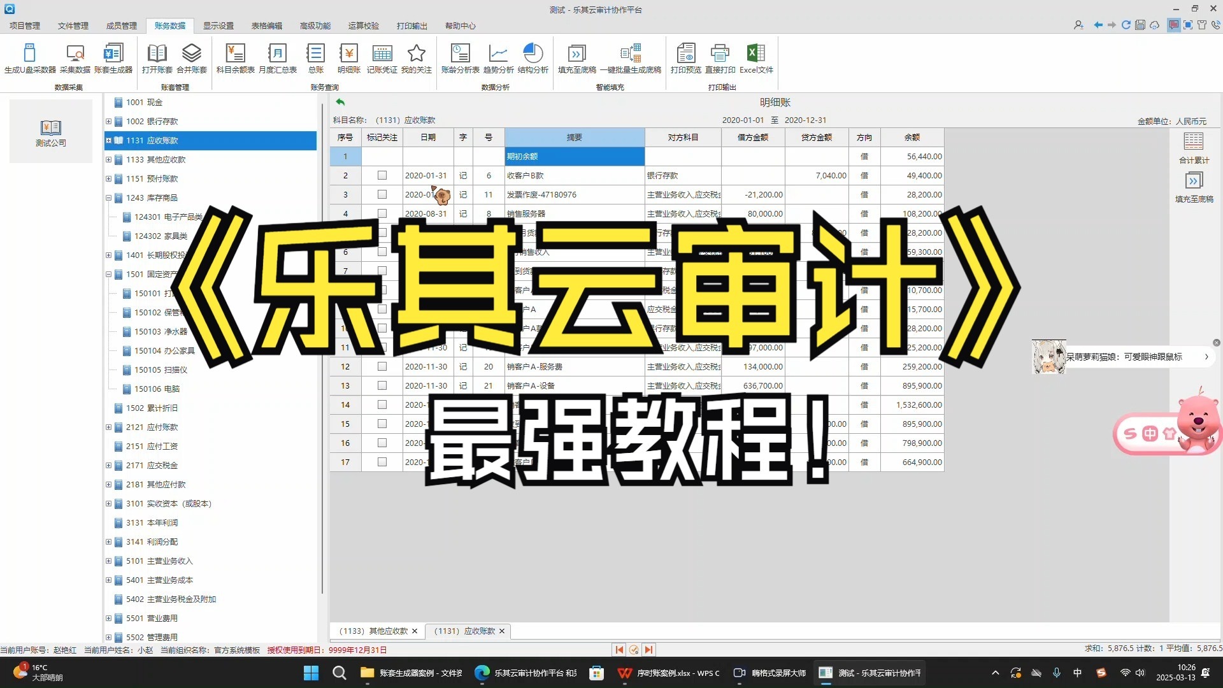Switch to the 显示设置 ribbon tab

pyautogui.click(x=218, y=25)
